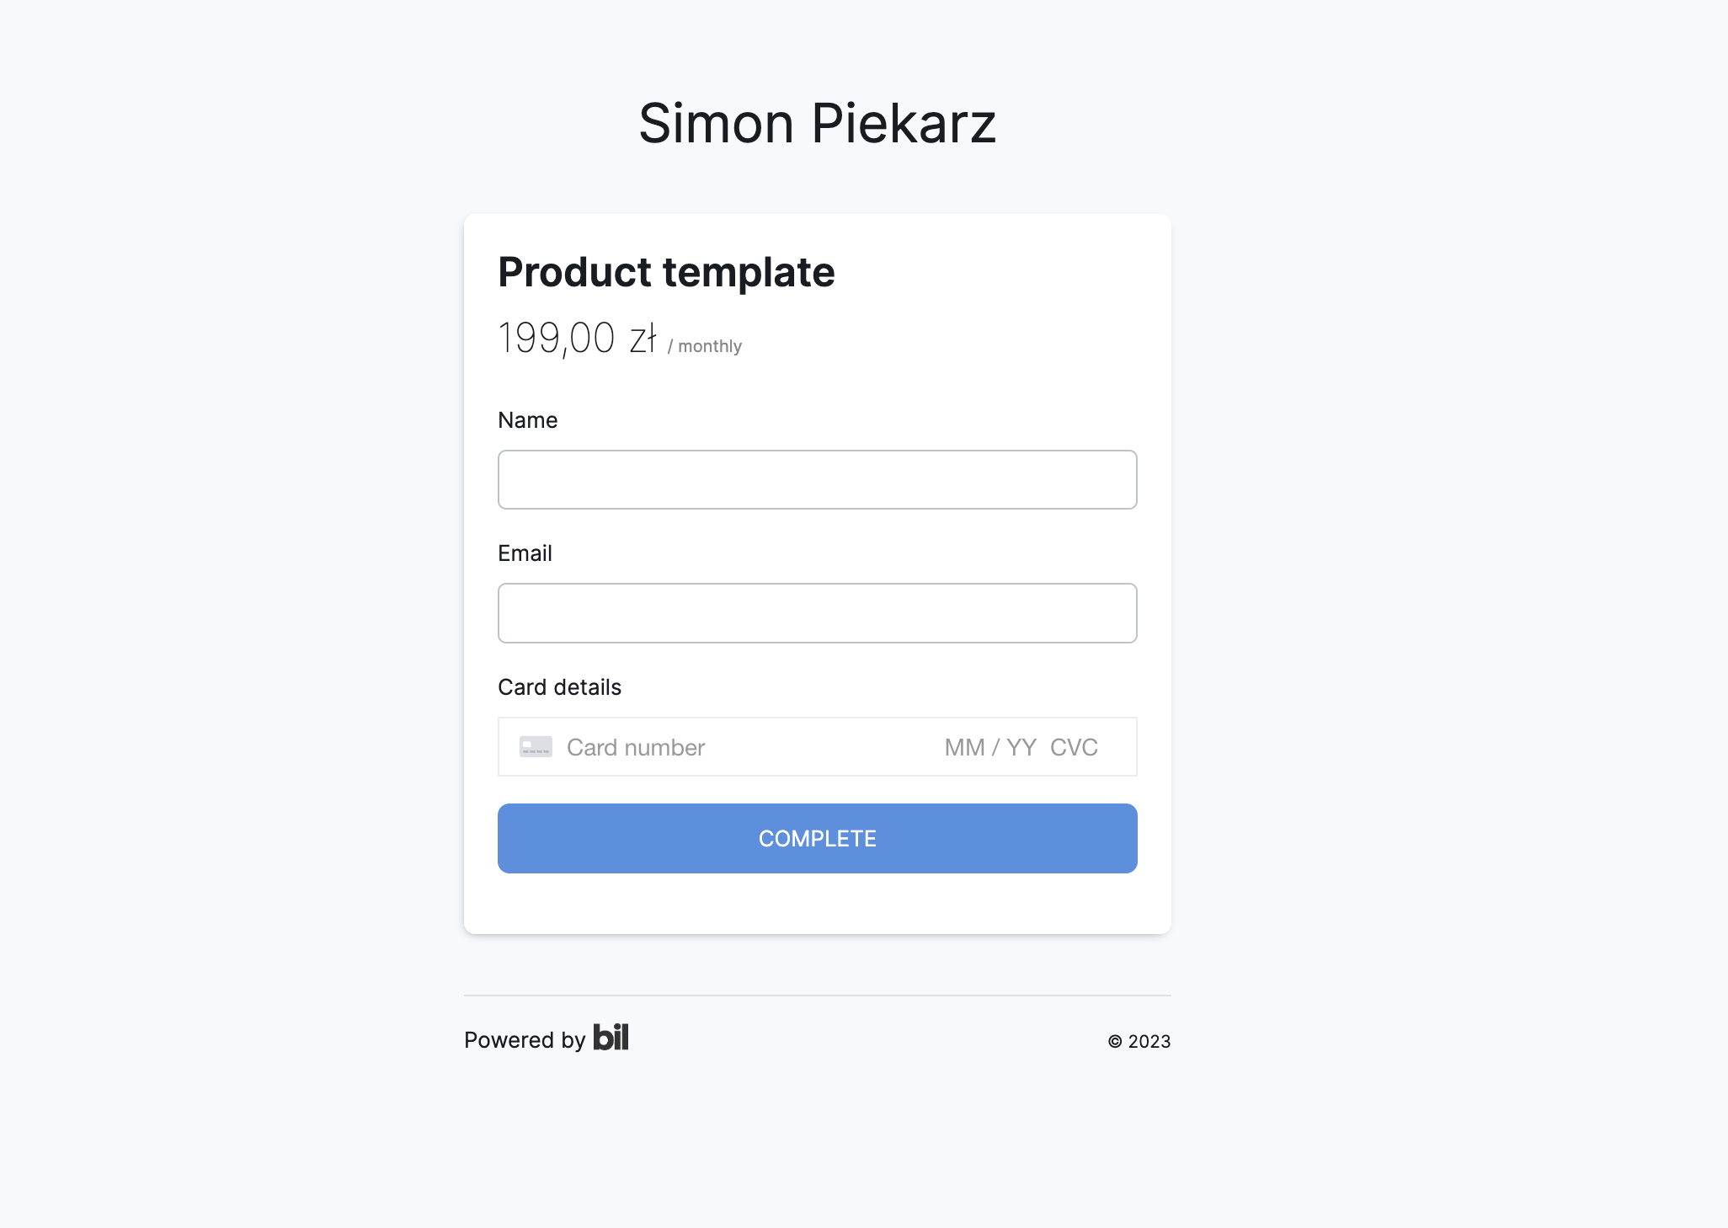Select the MM / YY expiry field
This screenshot has width=1728, height=1228.
990,747
